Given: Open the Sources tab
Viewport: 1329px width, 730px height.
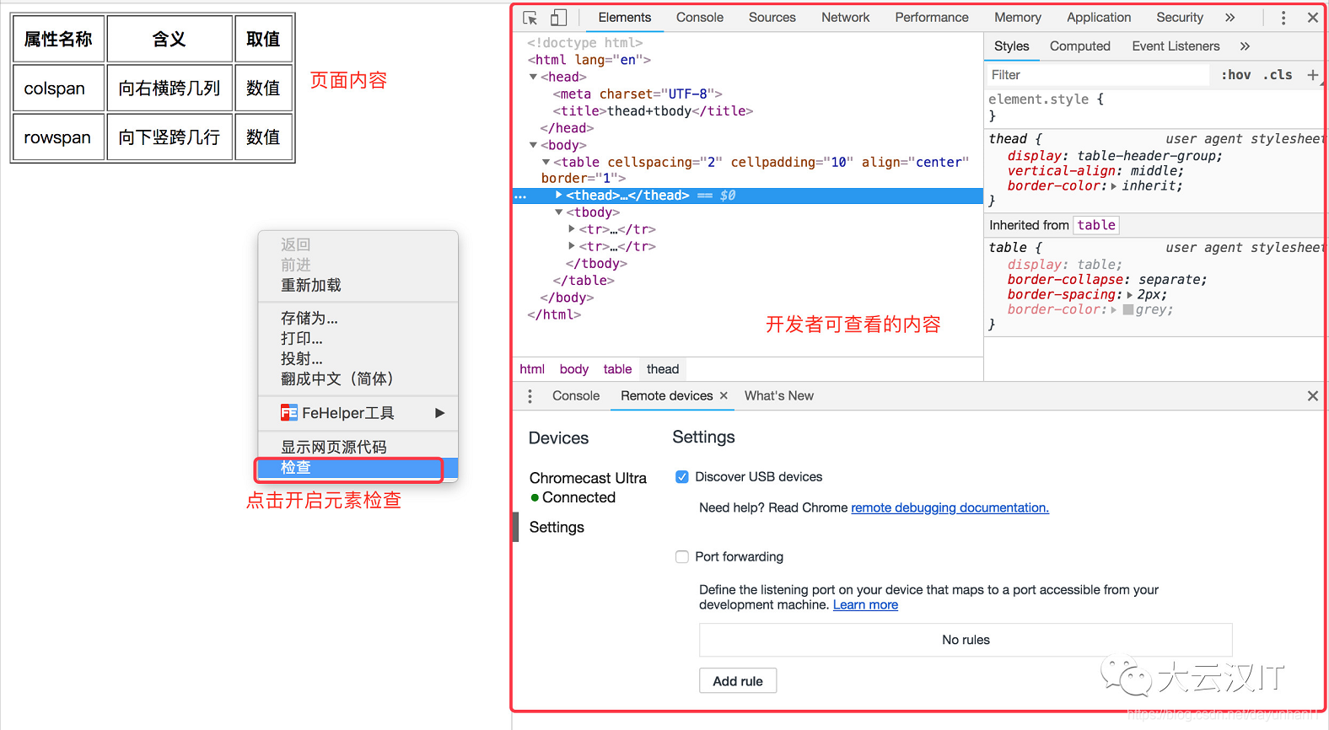Looking at the screenshot, I should pyautogui.click(x=772, y=18).
